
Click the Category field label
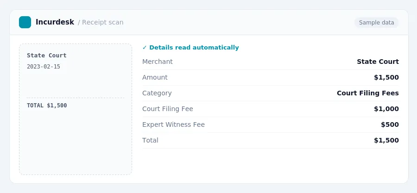click(x=157, y=93)
